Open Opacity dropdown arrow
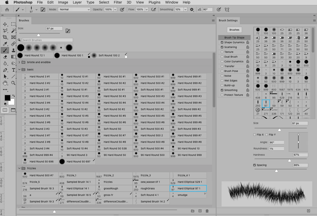The image size is (317, 216). point(115,10)
